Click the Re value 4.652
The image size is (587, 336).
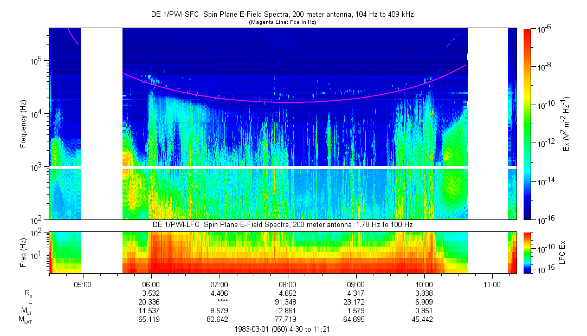(x=287, y=293)
